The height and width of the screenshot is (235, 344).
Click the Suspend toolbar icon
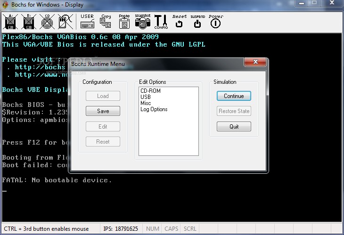197,22
